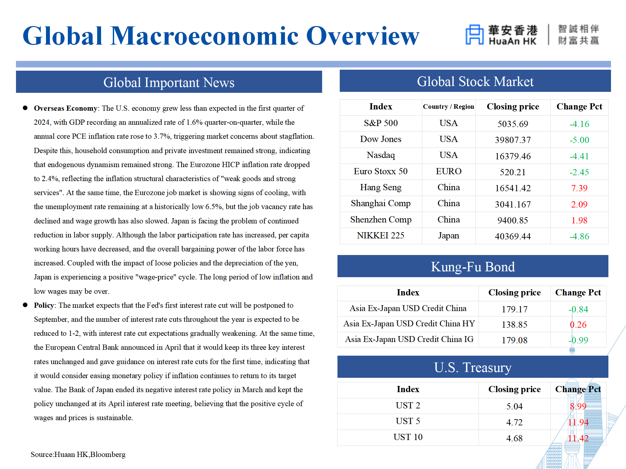
Task: Click the 11.42 treasury change value
Action: [578, 438]
